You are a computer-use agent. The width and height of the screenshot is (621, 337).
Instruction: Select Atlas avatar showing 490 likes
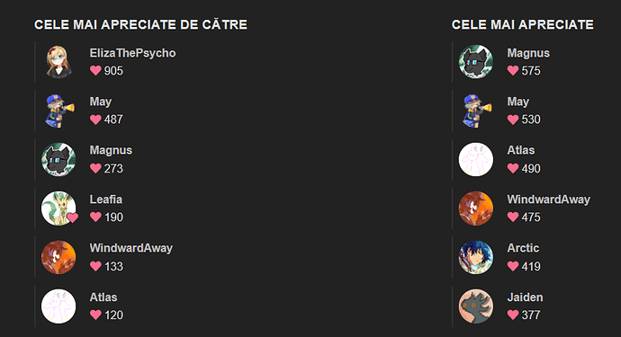tap(476, 159)
